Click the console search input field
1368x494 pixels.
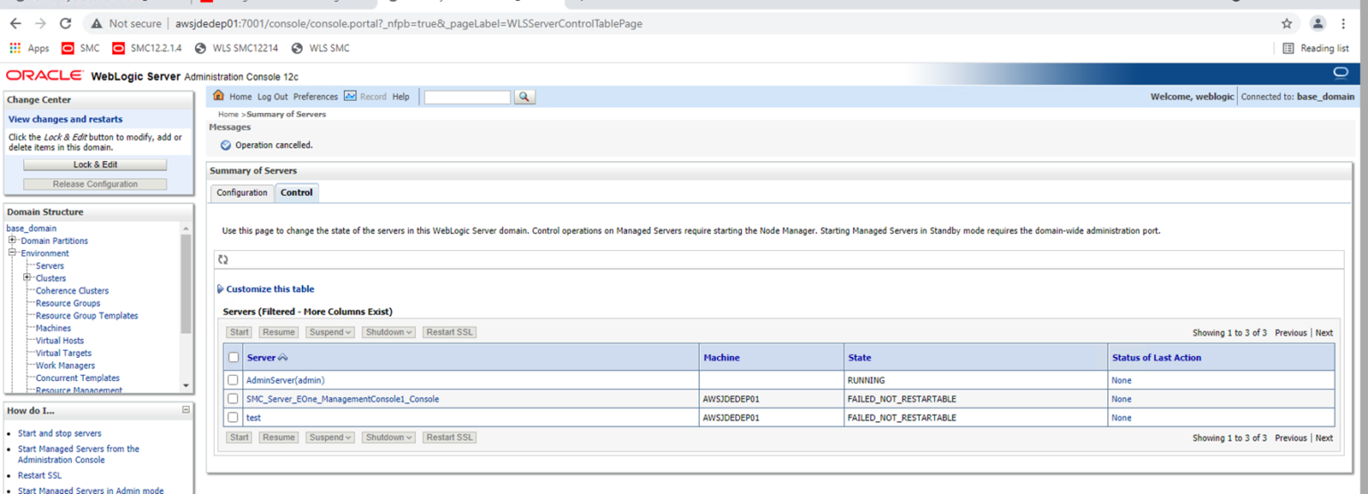tap(468, 97)
